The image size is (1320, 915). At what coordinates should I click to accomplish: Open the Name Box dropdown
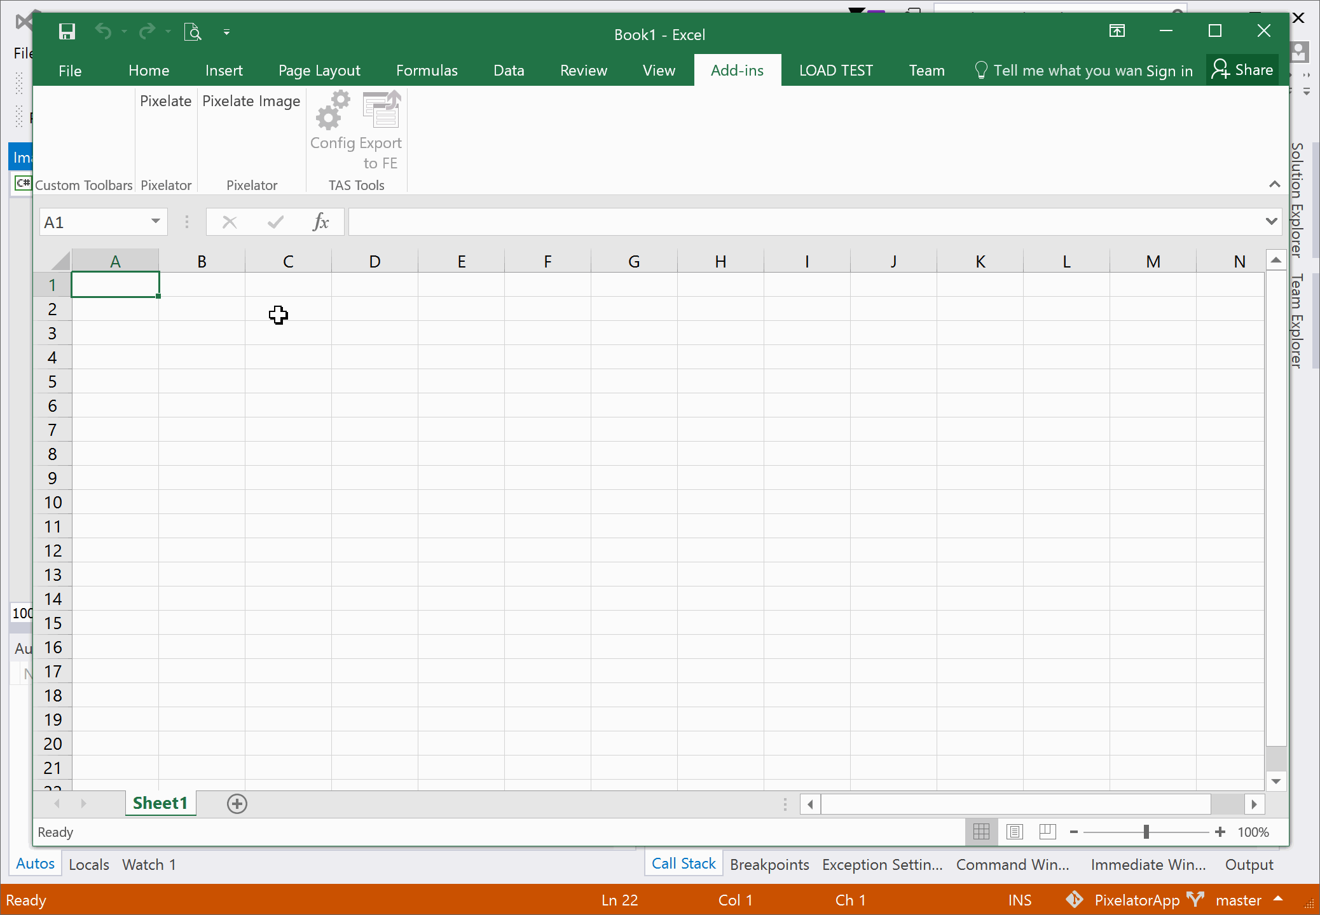(x=155, y=222)
